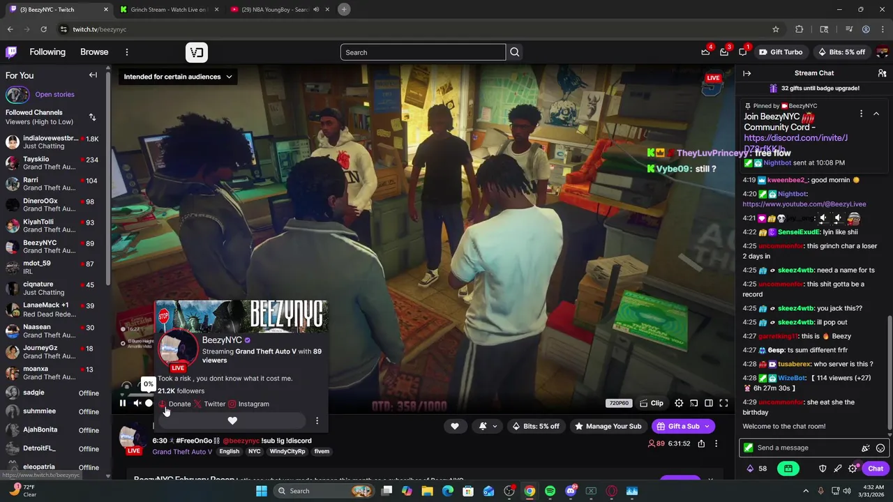Open pinned message options menu

pyautogui.click(x=861, y=114)
